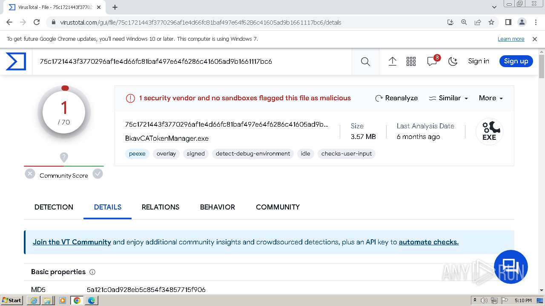Open the Windows Start menu

[x=12, y=300]
